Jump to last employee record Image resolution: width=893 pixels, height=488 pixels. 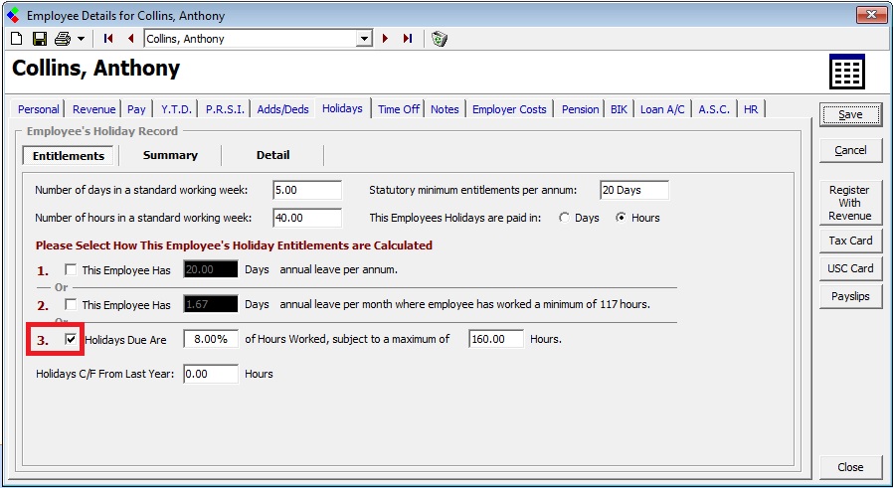tap(407, 39)
